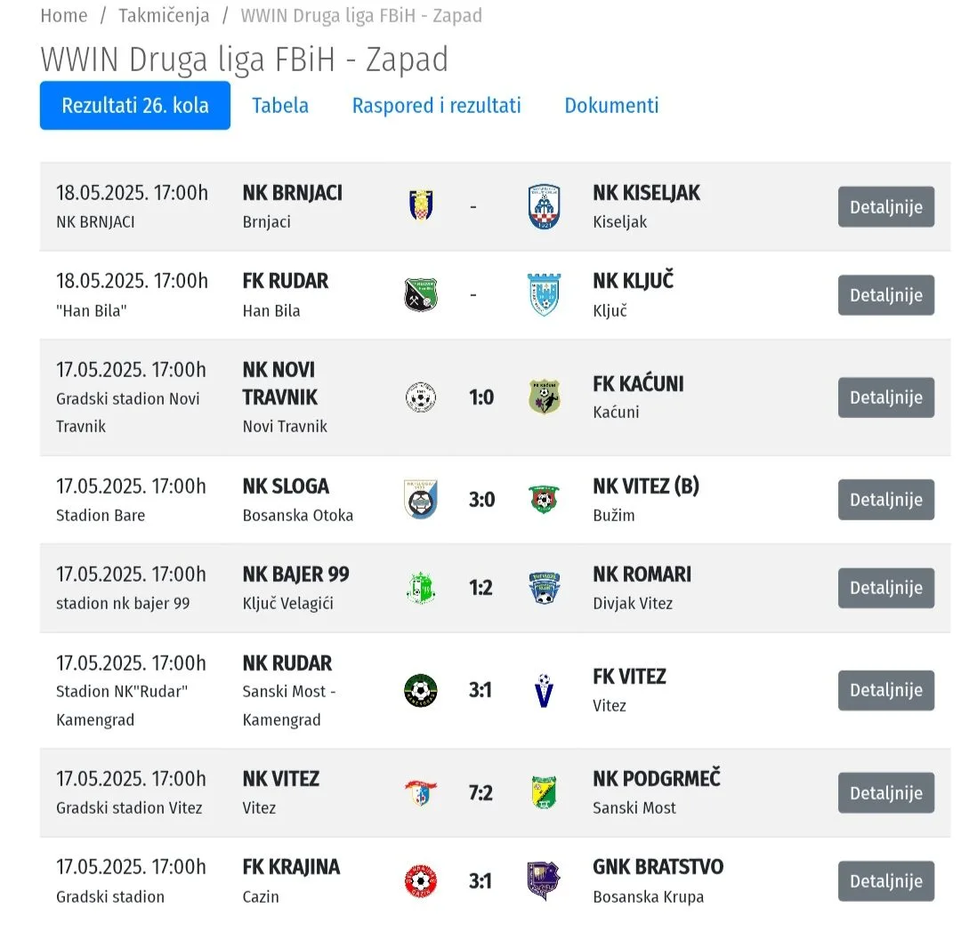Open Detaljnije for Brnjaci vs Kiseljak

[x=886, y=207]
